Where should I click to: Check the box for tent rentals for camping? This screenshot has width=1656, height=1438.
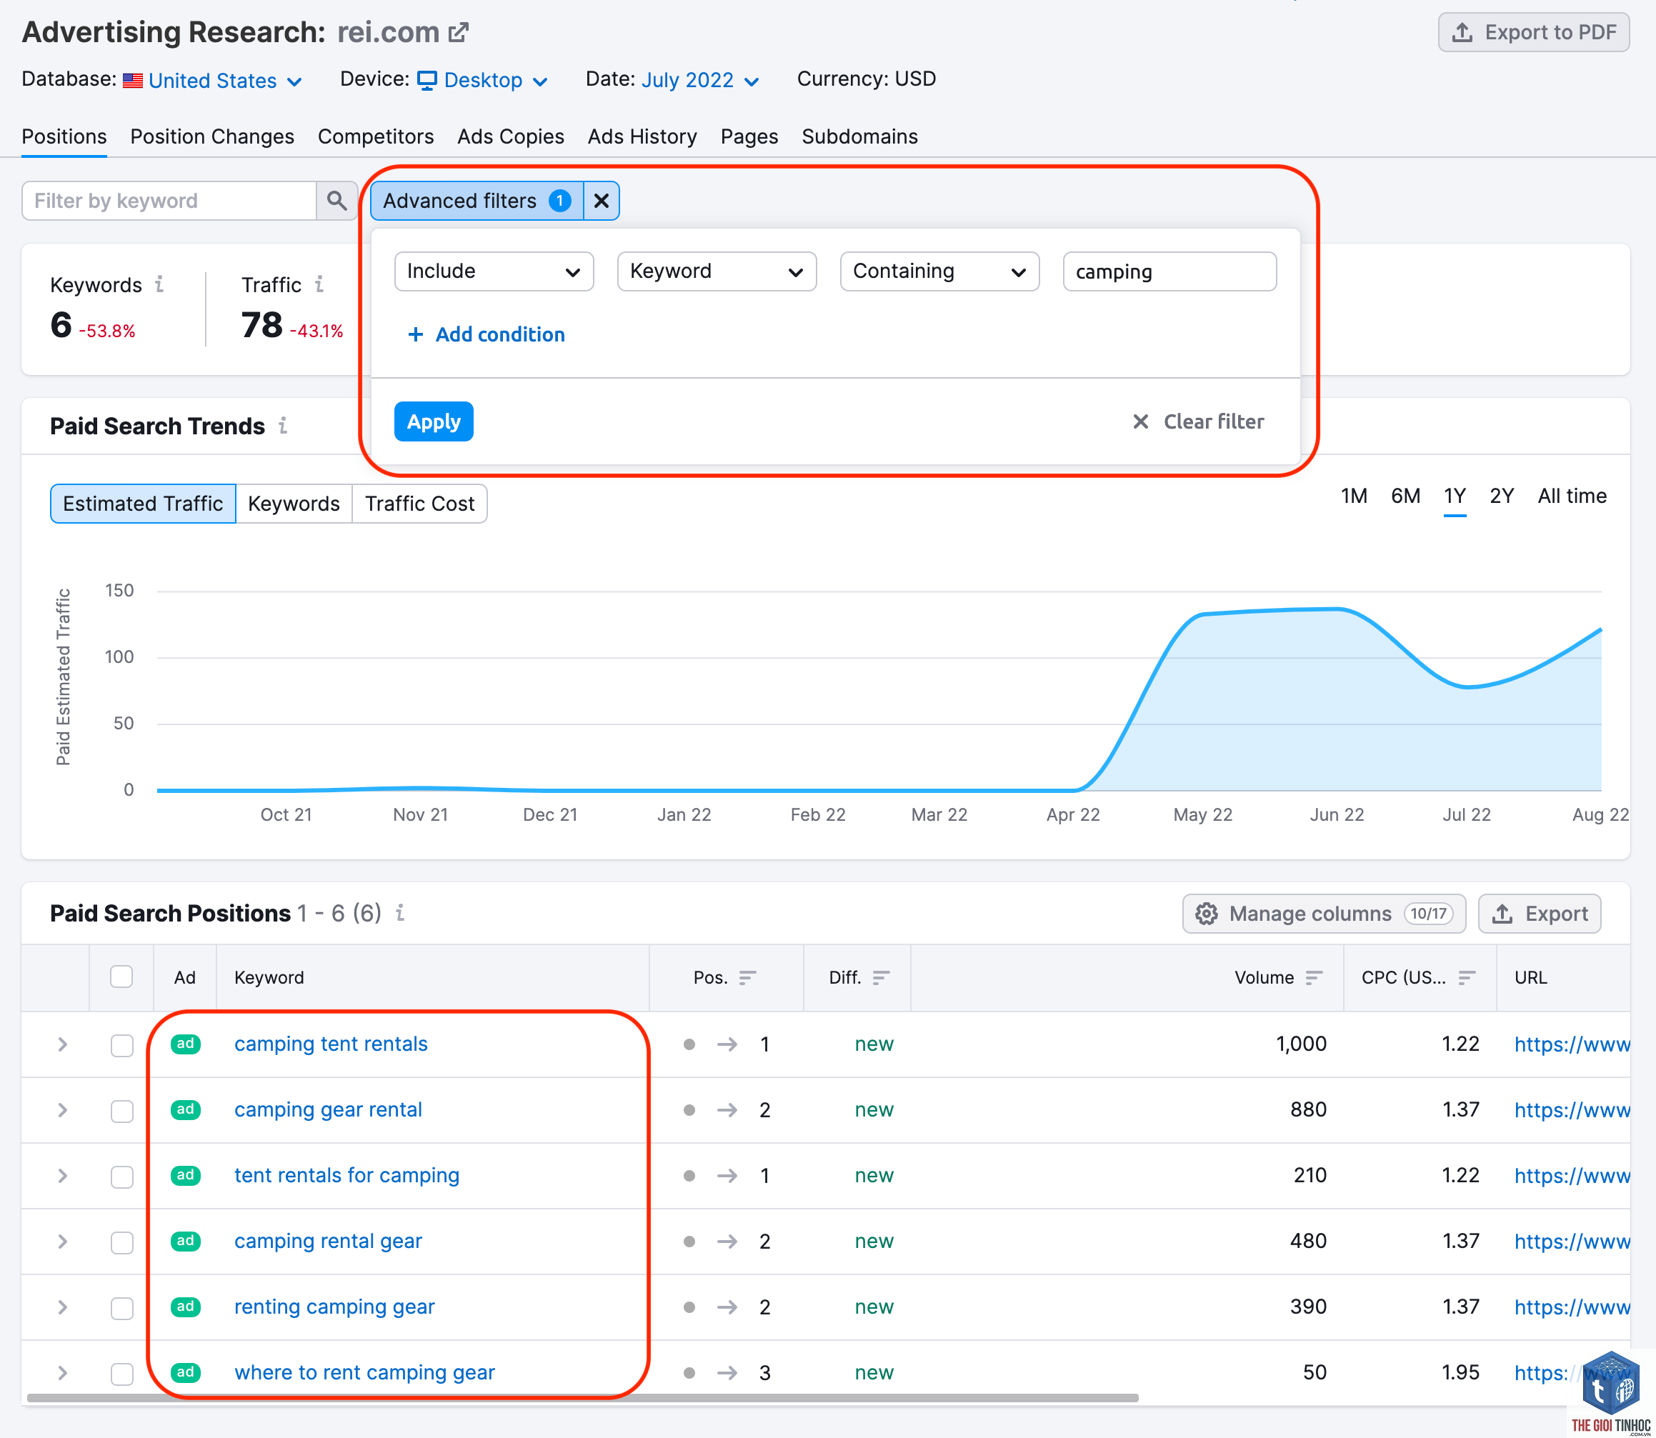pos(122,1177)
